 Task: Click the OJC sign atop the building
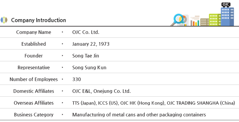pos(226,5)
